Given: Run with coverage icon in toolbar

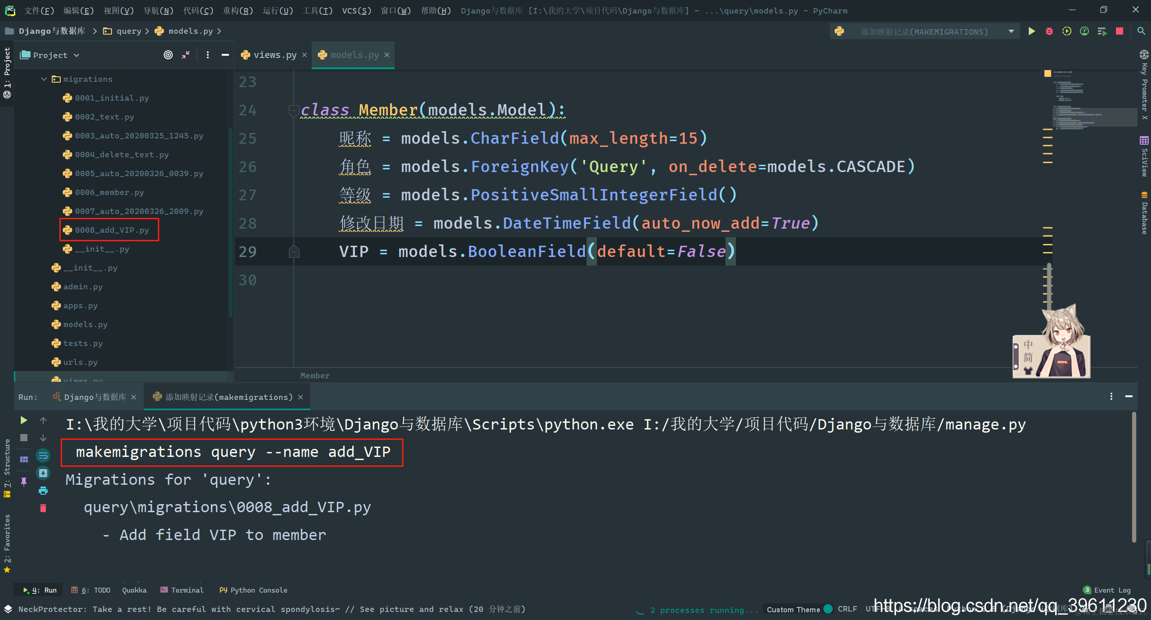Looking at the screenshot, I should point(1067,31).
